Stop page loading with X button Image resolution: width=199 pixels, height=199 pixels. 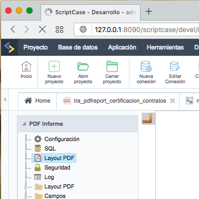(42, 29)
